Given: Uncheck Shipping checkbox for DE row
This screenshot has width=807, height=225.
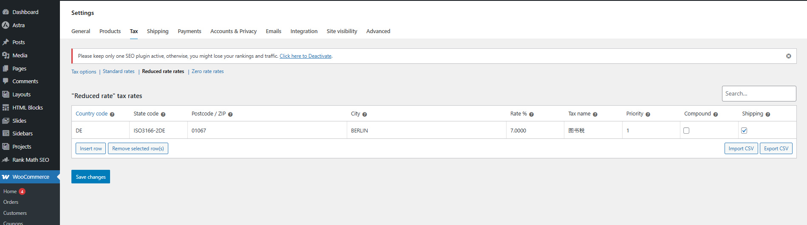Looking at the screenshot, I should 744,131.
